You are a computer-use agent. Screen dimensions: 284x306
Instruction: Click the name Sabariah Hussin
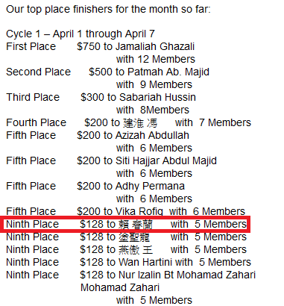(x=157, y=97)
